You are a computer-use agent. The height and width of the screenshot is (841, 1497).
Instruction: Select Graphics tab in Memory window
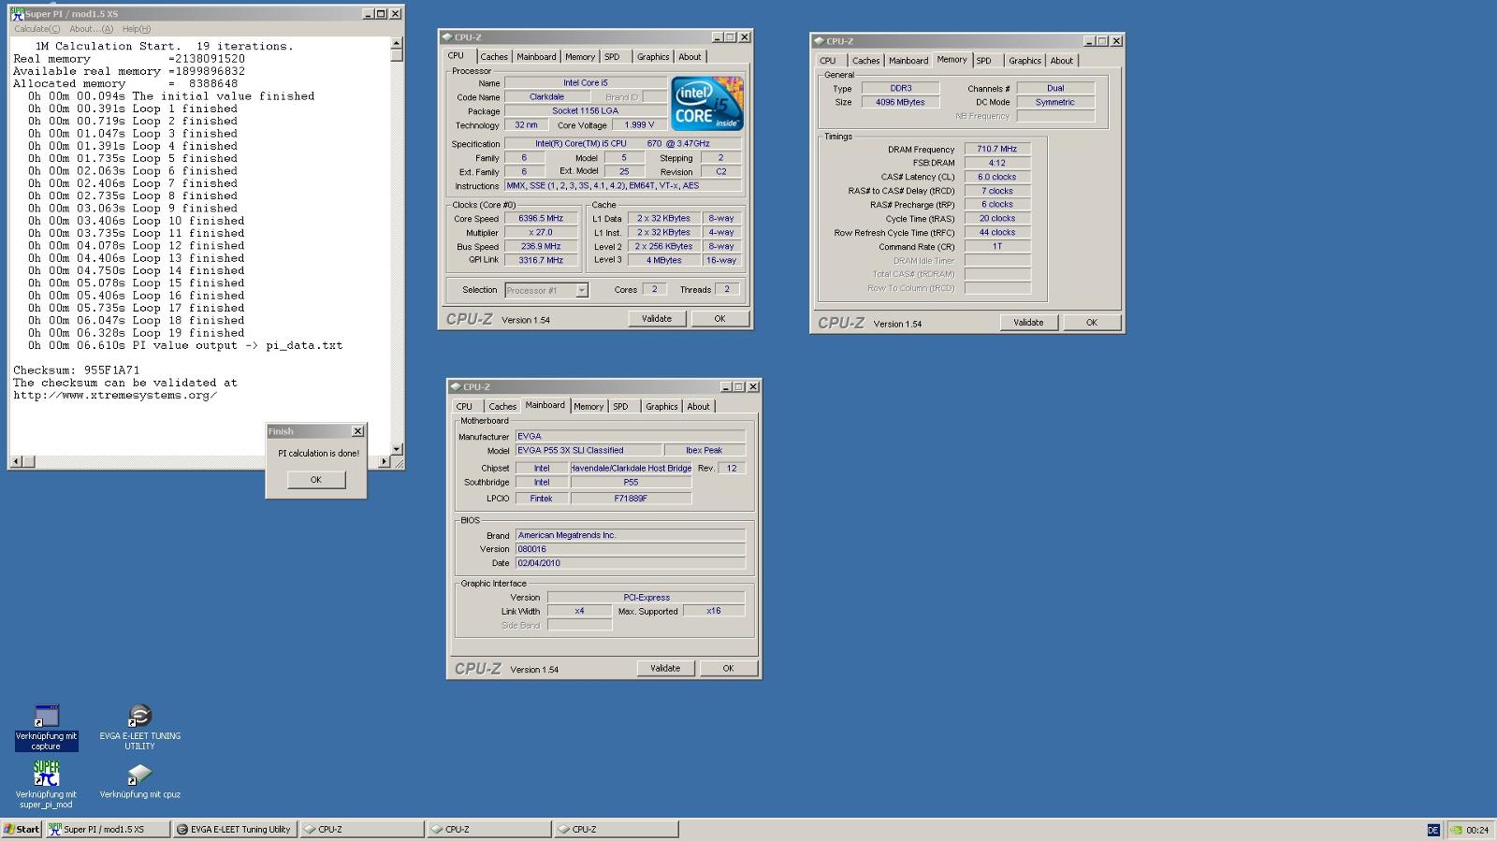[x=1025, y=61]
